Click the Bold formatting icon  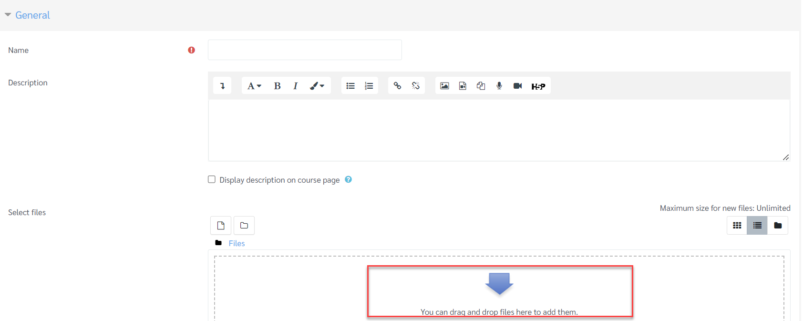[277, 86]
